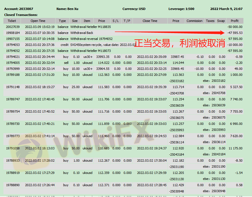This screenshot has height=197, width=252.
Task: Click the Close Time column header
Action: click(150, 21)
